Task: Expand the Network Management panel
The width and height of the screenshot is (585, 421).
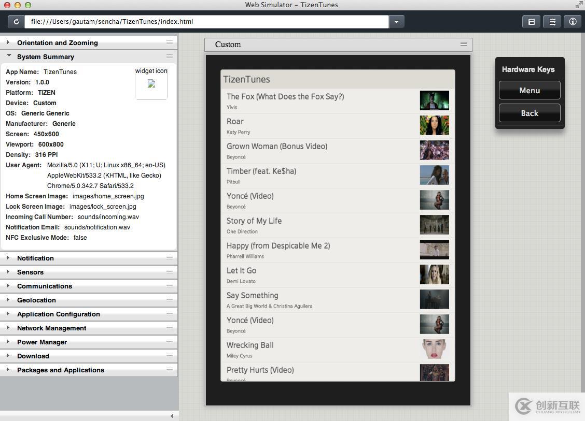Action: 88,328
